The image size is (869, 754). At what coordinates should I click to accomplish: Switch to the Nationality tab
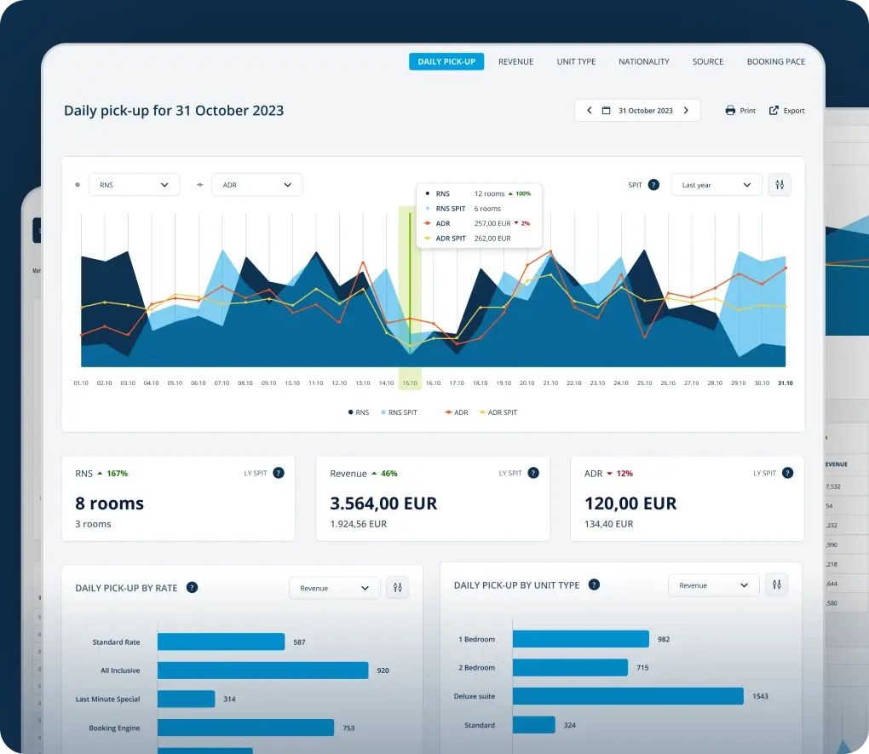pyautogui.click(x=644, y=61)
